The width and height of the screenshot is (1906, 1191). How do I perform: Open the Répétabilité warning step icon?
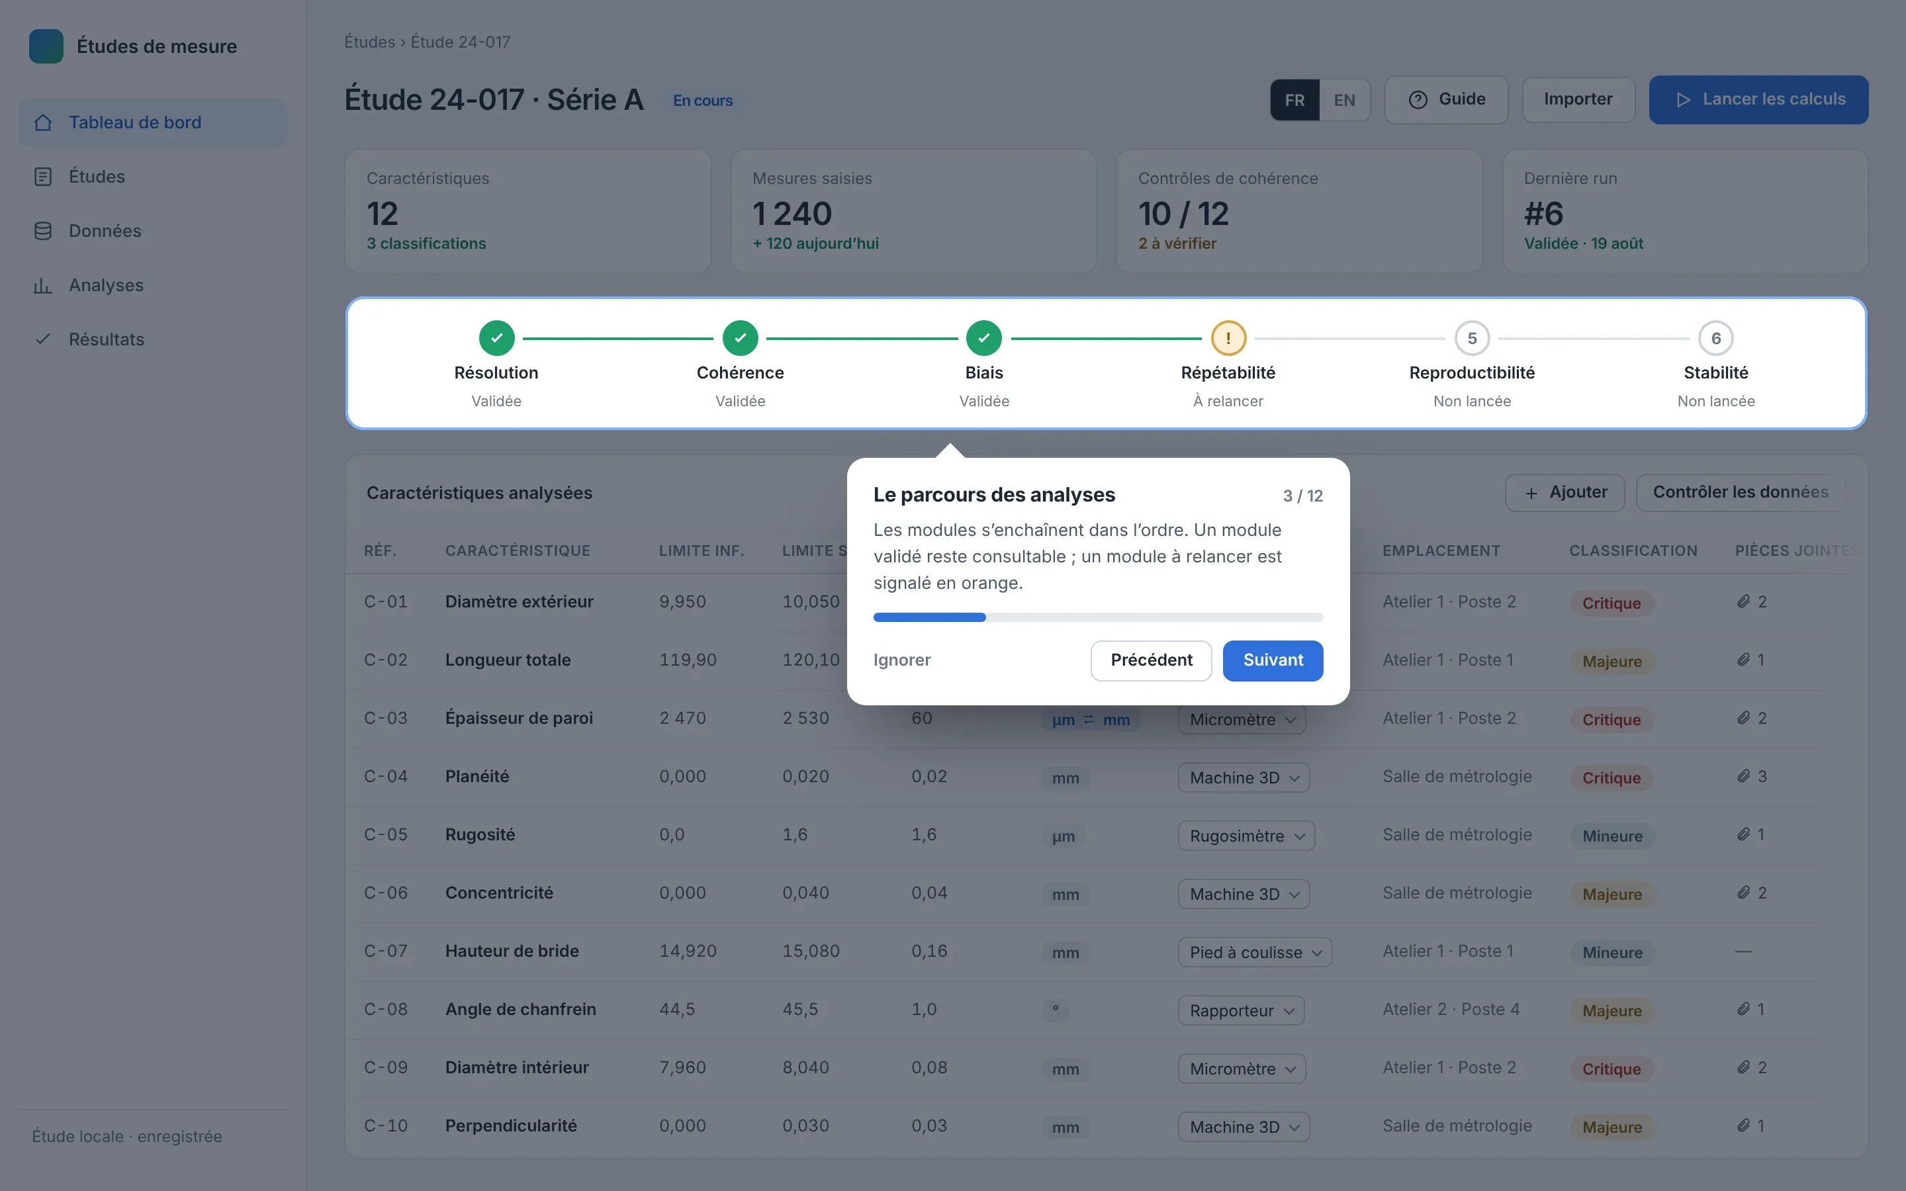coord(1228,338)
